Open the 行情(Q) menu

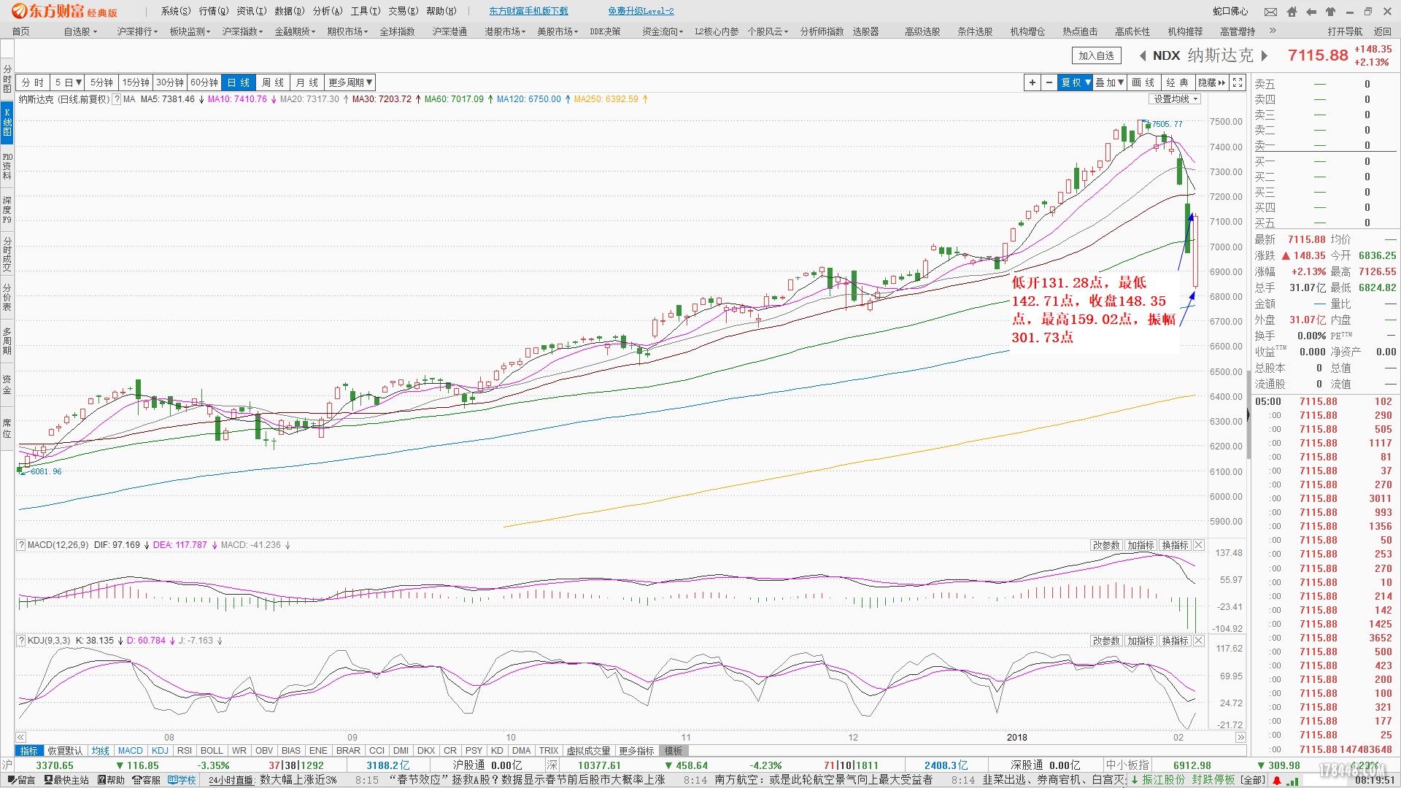point(213,11)
